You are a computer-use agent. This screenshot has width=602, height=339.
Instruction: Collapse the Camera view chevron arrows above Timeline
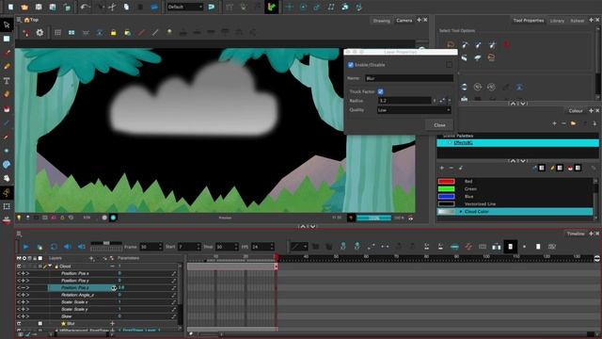click(x=308, y=226)
